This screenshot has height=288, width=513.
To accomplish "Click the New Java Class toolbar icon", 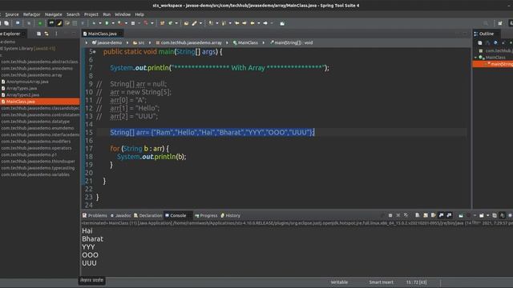I will click(170, 23).
